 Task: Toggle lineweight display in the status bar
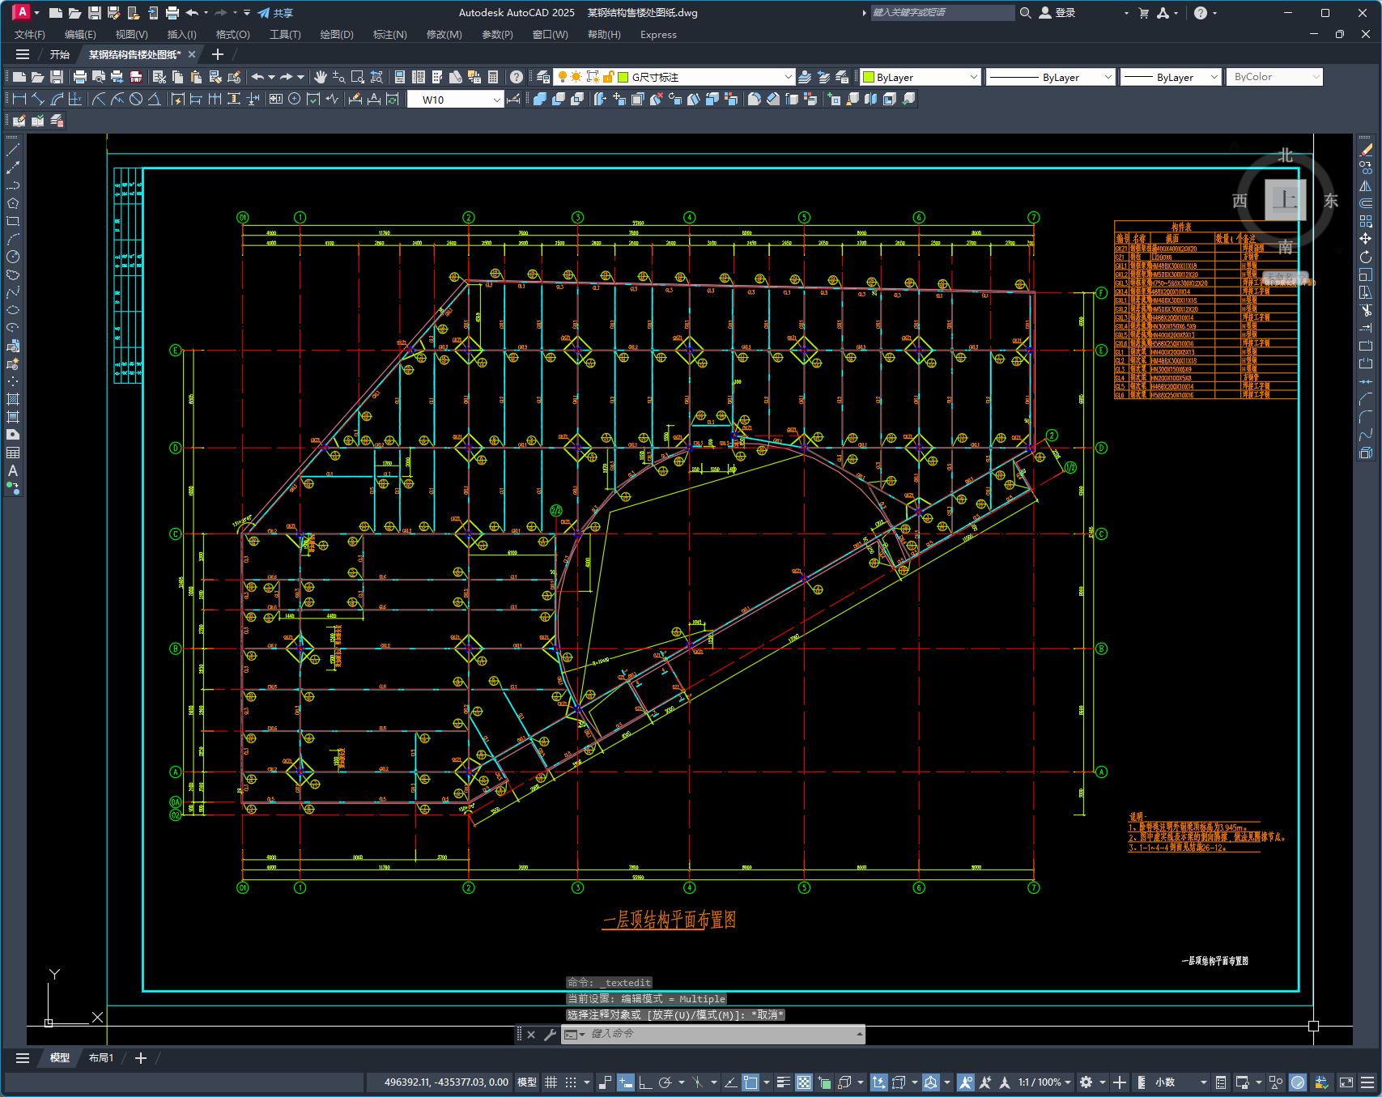click(x=783, y=1082)
